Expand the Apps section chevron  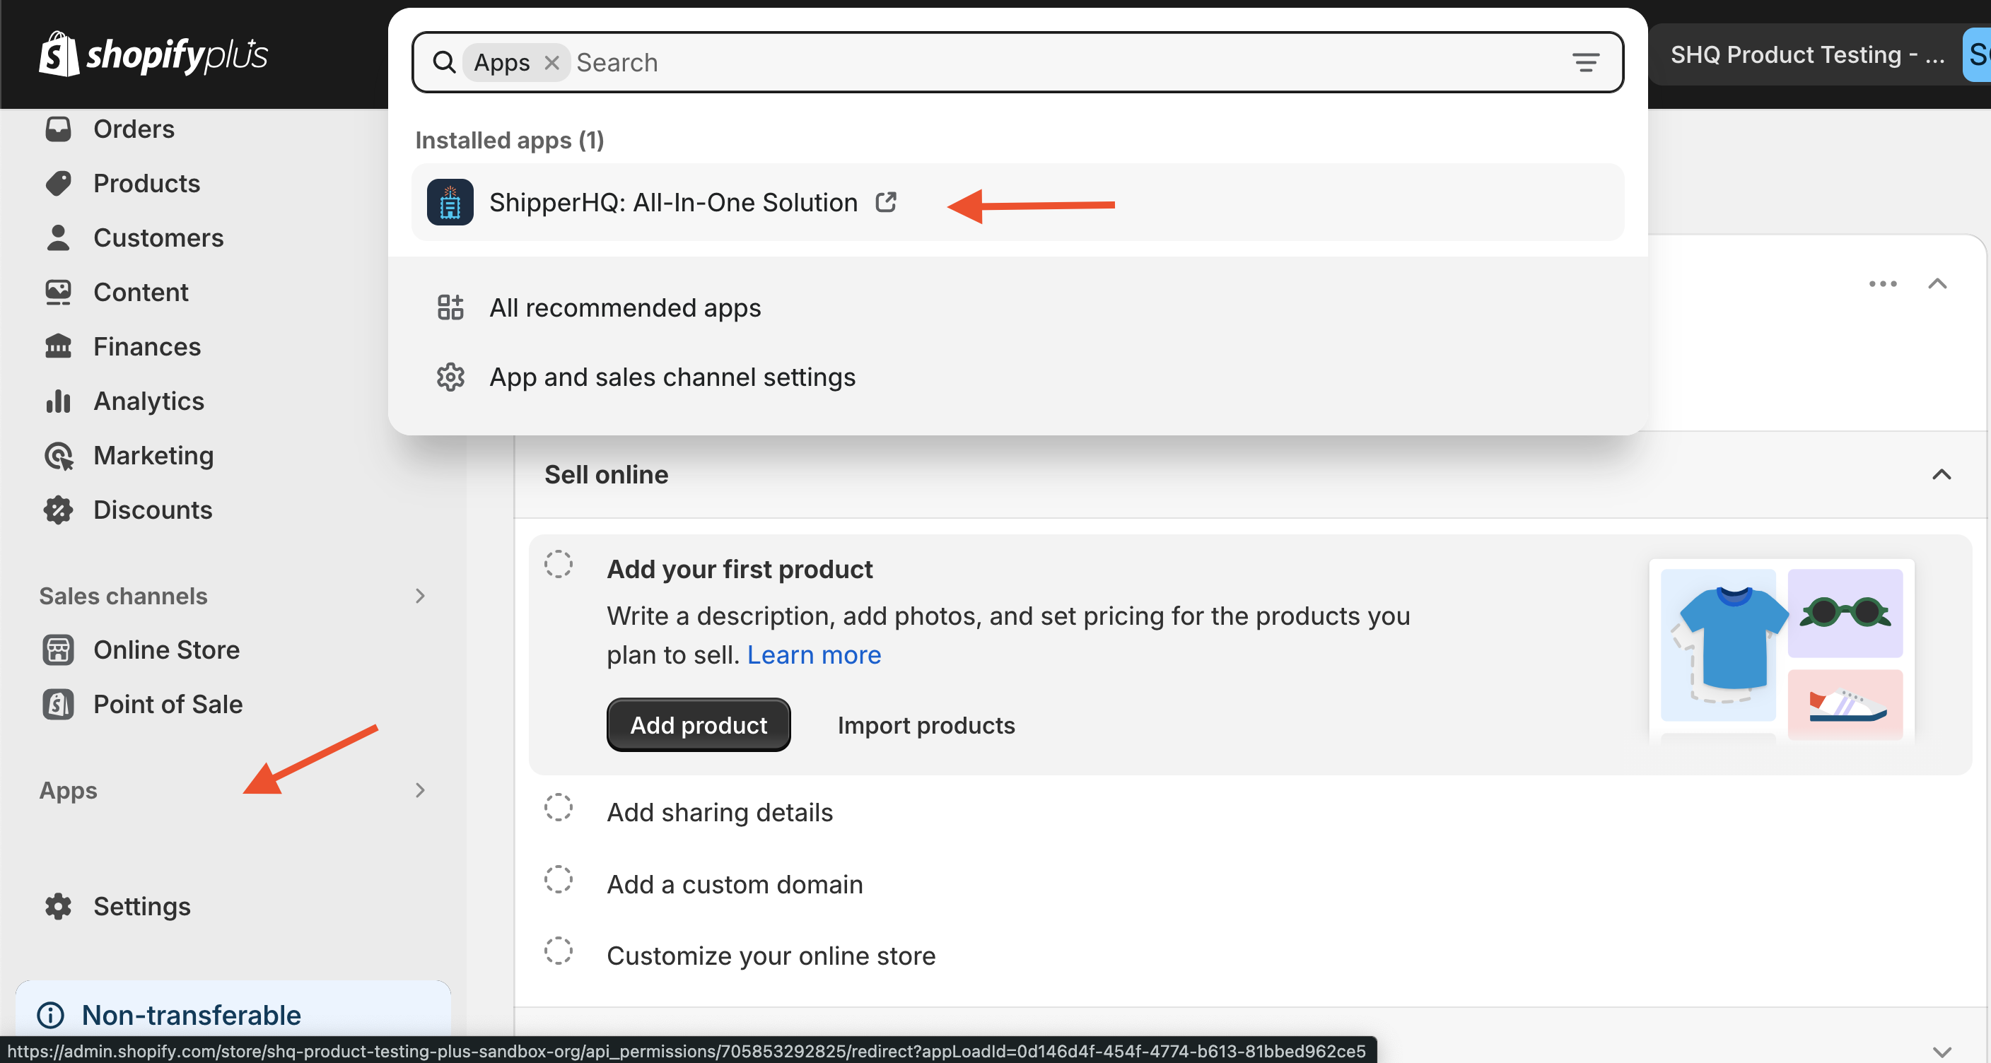click(420, 790)
